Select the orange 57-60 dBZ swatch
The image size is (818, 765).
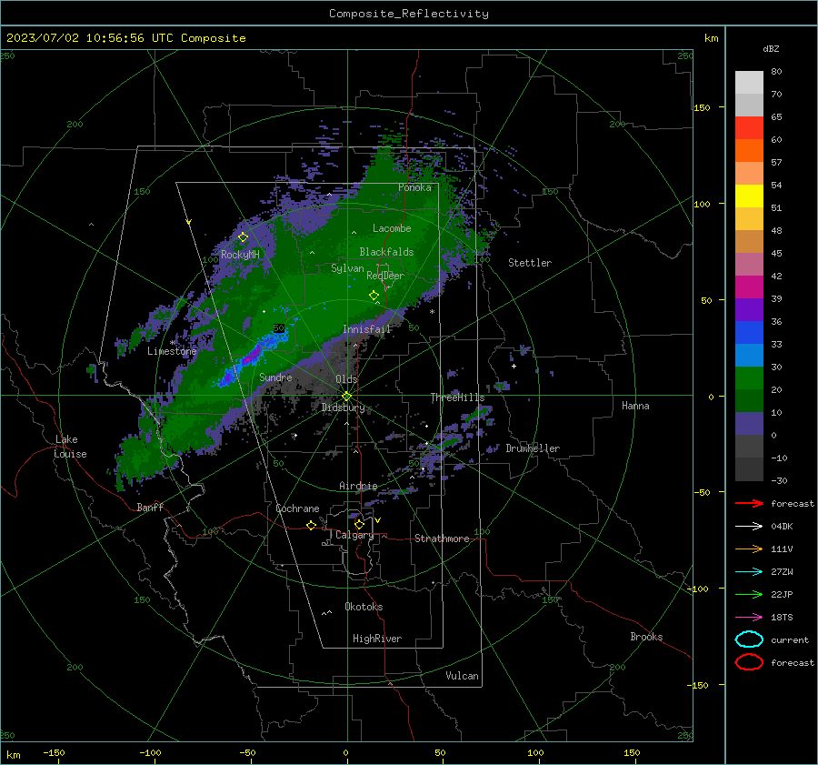[x=749, y=151]
